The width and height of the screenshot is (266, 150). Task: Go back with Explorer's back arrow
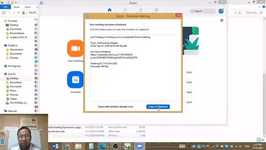(4, 13)
